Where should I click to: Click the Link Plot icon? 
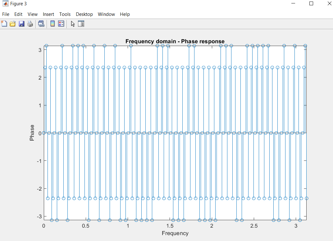pyautogui.click(x=41, y=24)
